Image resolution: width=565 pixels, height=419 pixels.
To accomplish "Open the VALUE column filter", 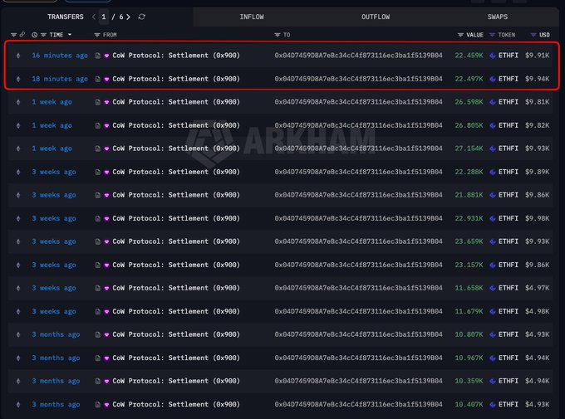I will tap(460, 35).
